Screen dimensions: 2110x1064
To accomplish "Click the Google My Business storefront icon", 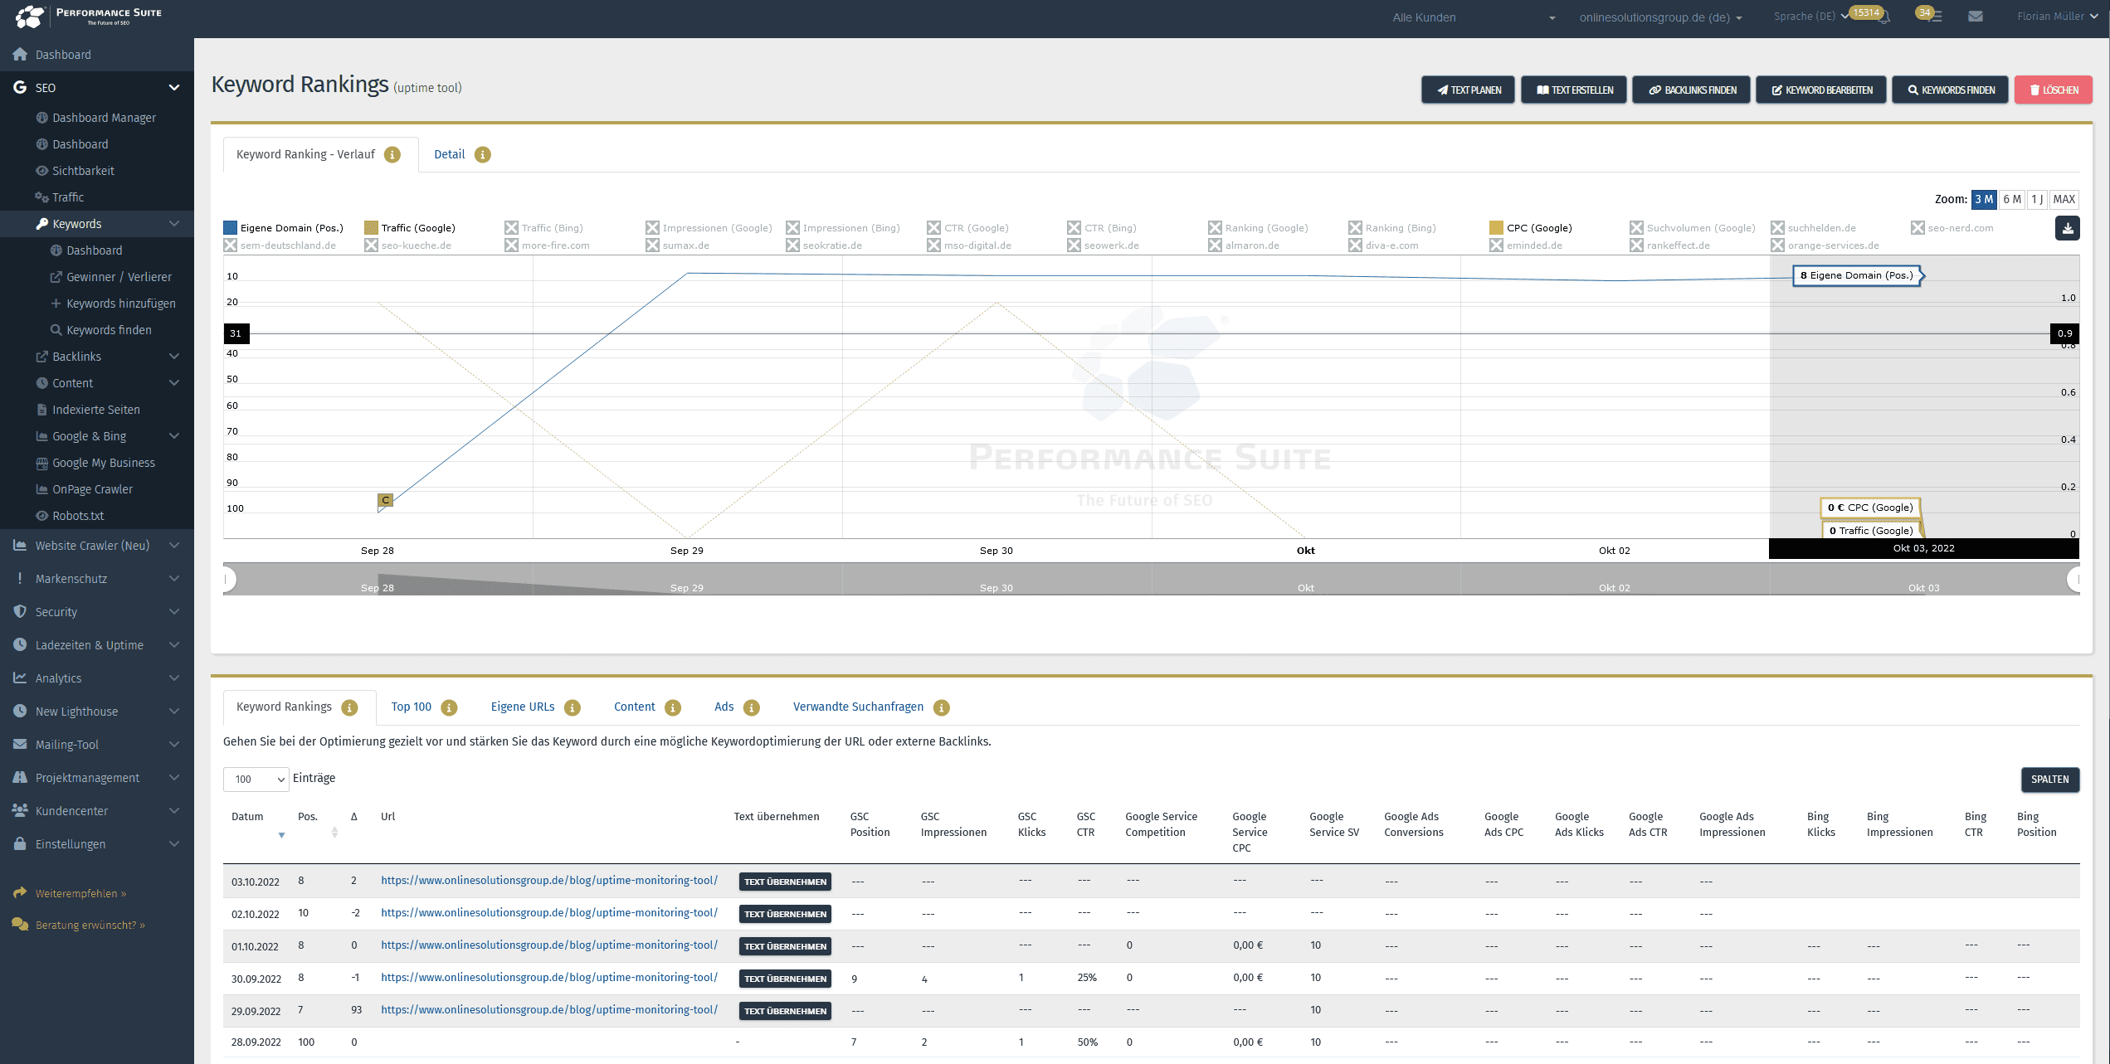I will pos(41,463).
